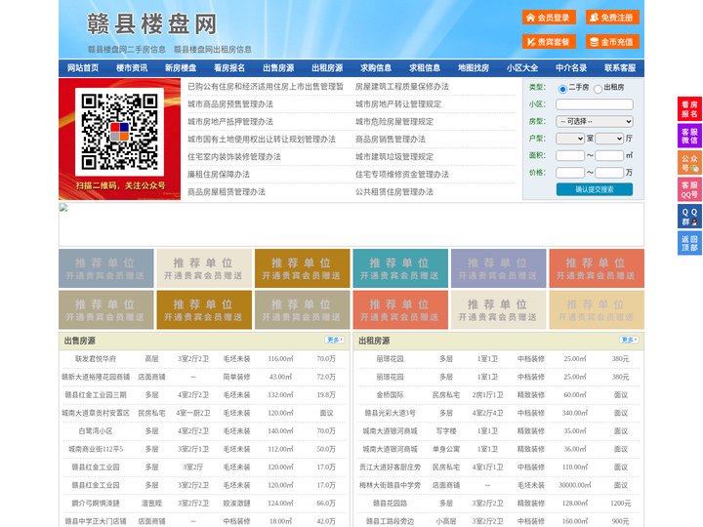Open the 出租房源 navigation item

[x=327, y=68]
